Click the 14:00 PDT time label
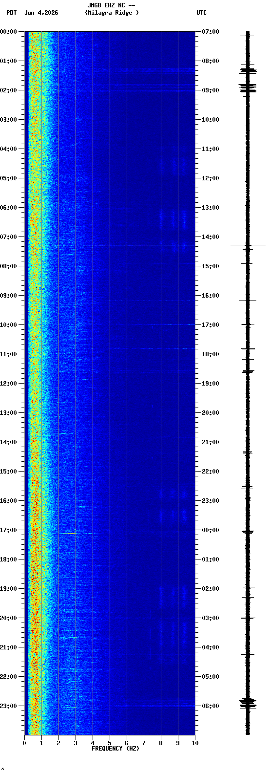Screen dimensions: 269x774 (8, 442)
